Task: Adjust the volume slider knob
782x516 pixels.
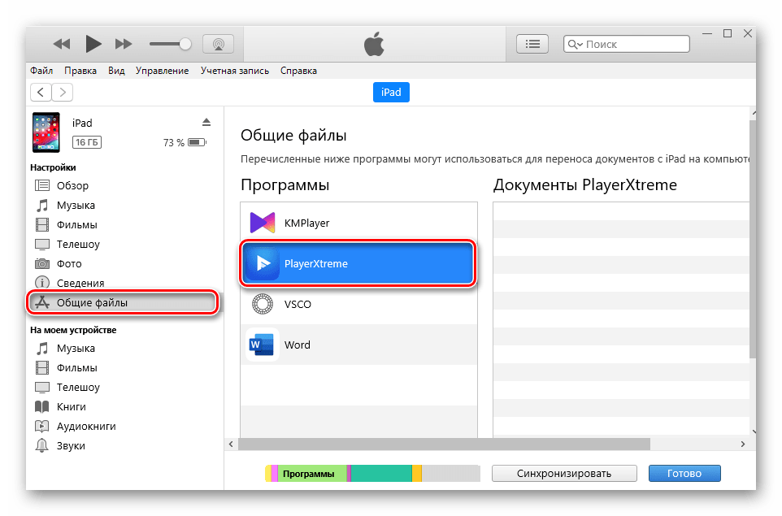Action: click(185, 44)
